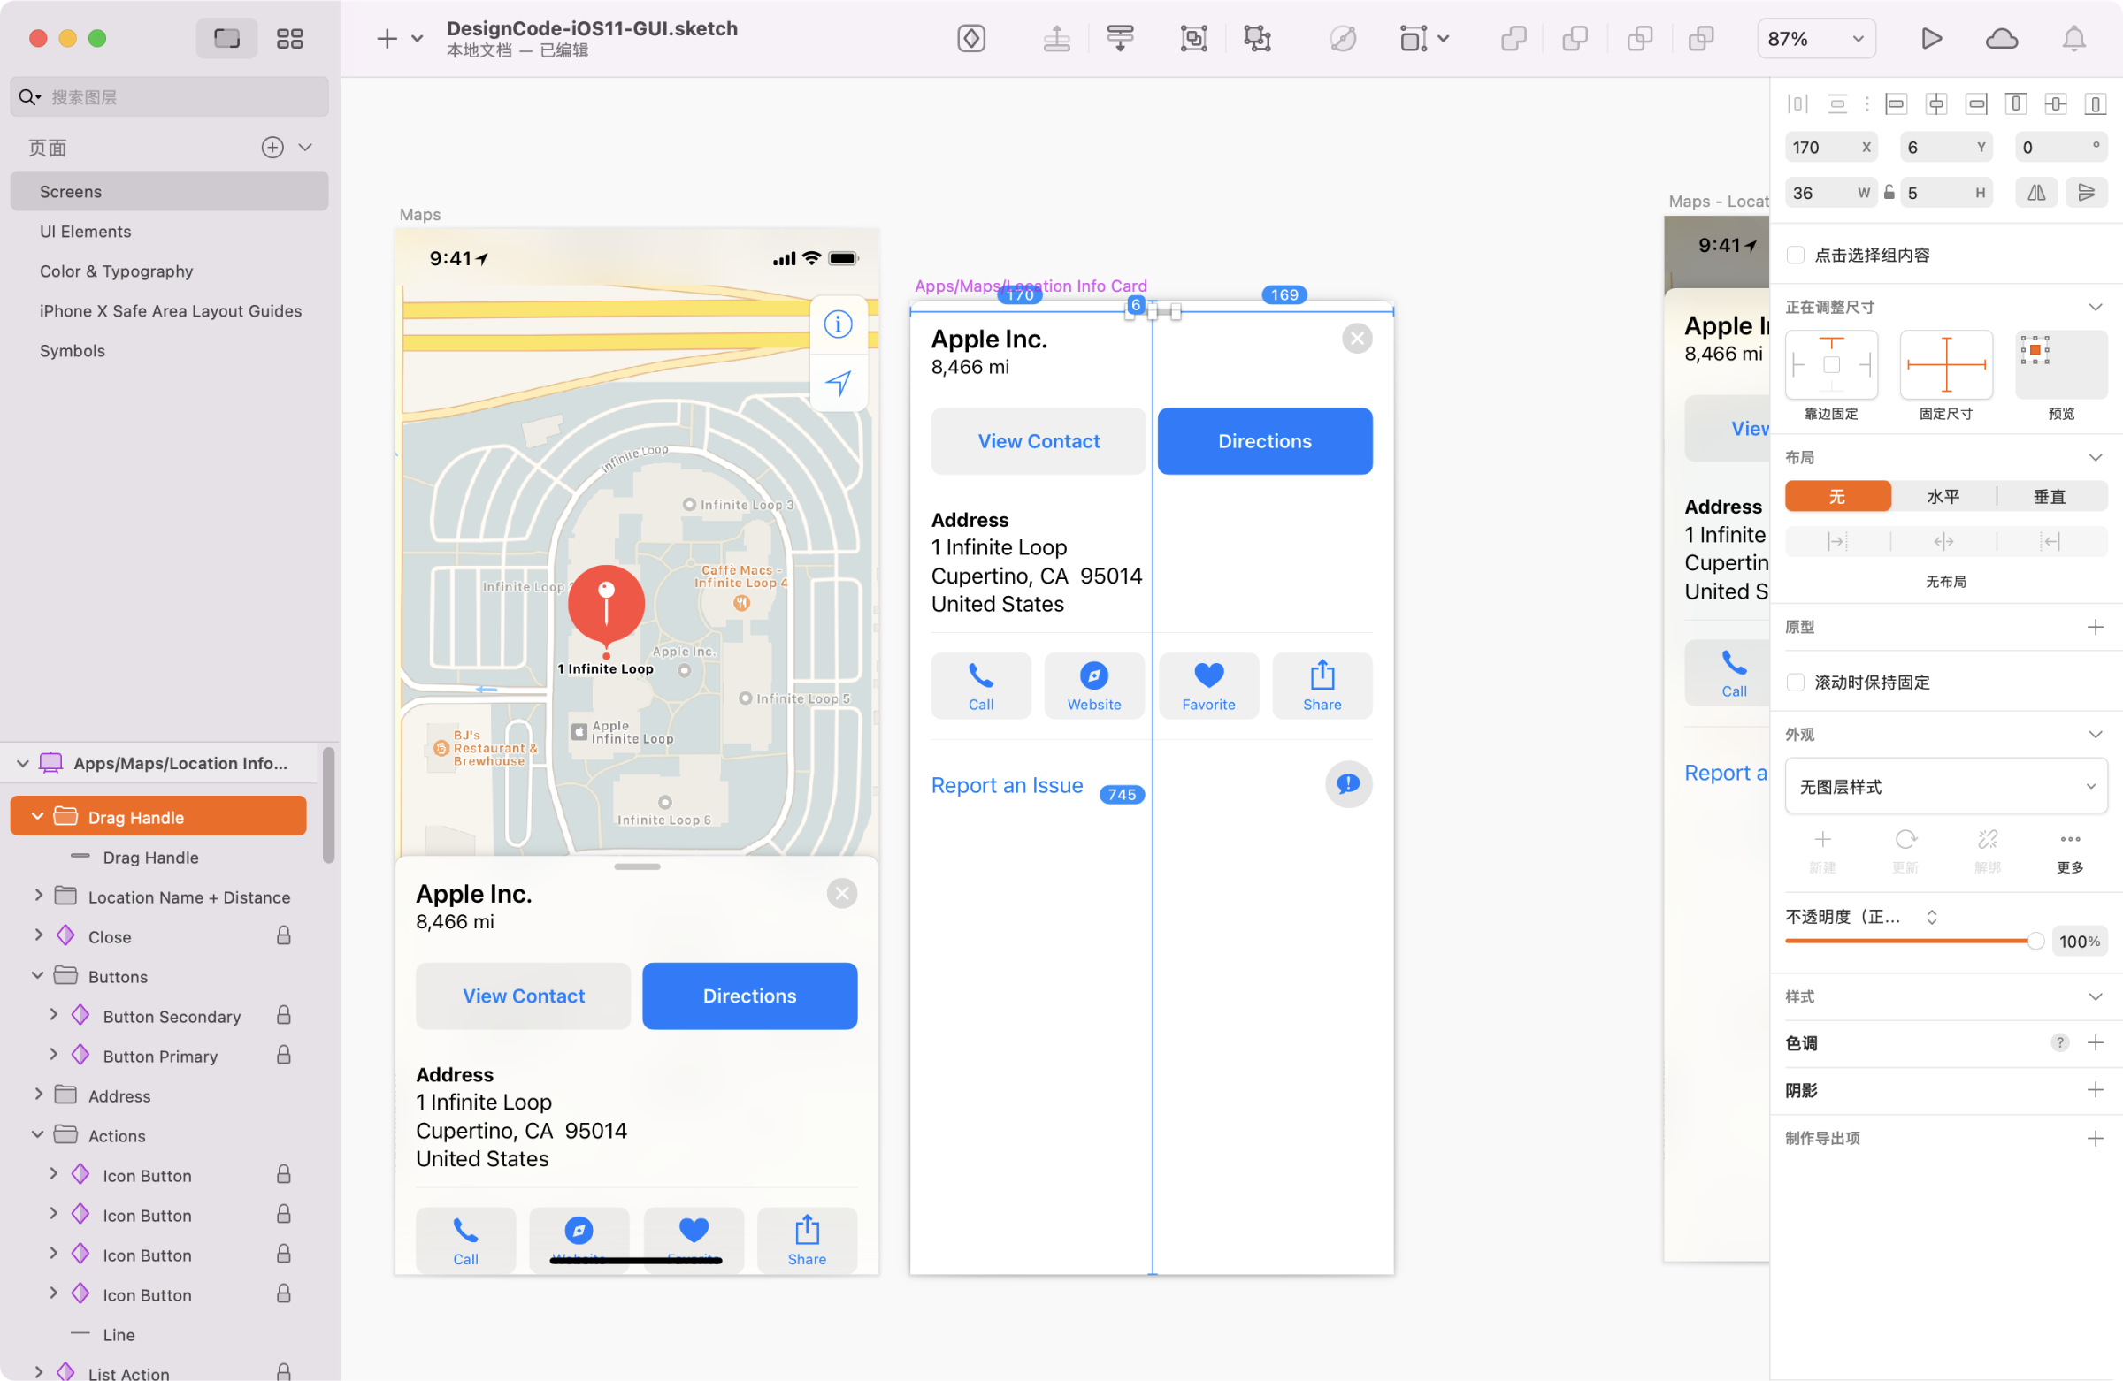Add a new page with plus icon

[272, 147]
